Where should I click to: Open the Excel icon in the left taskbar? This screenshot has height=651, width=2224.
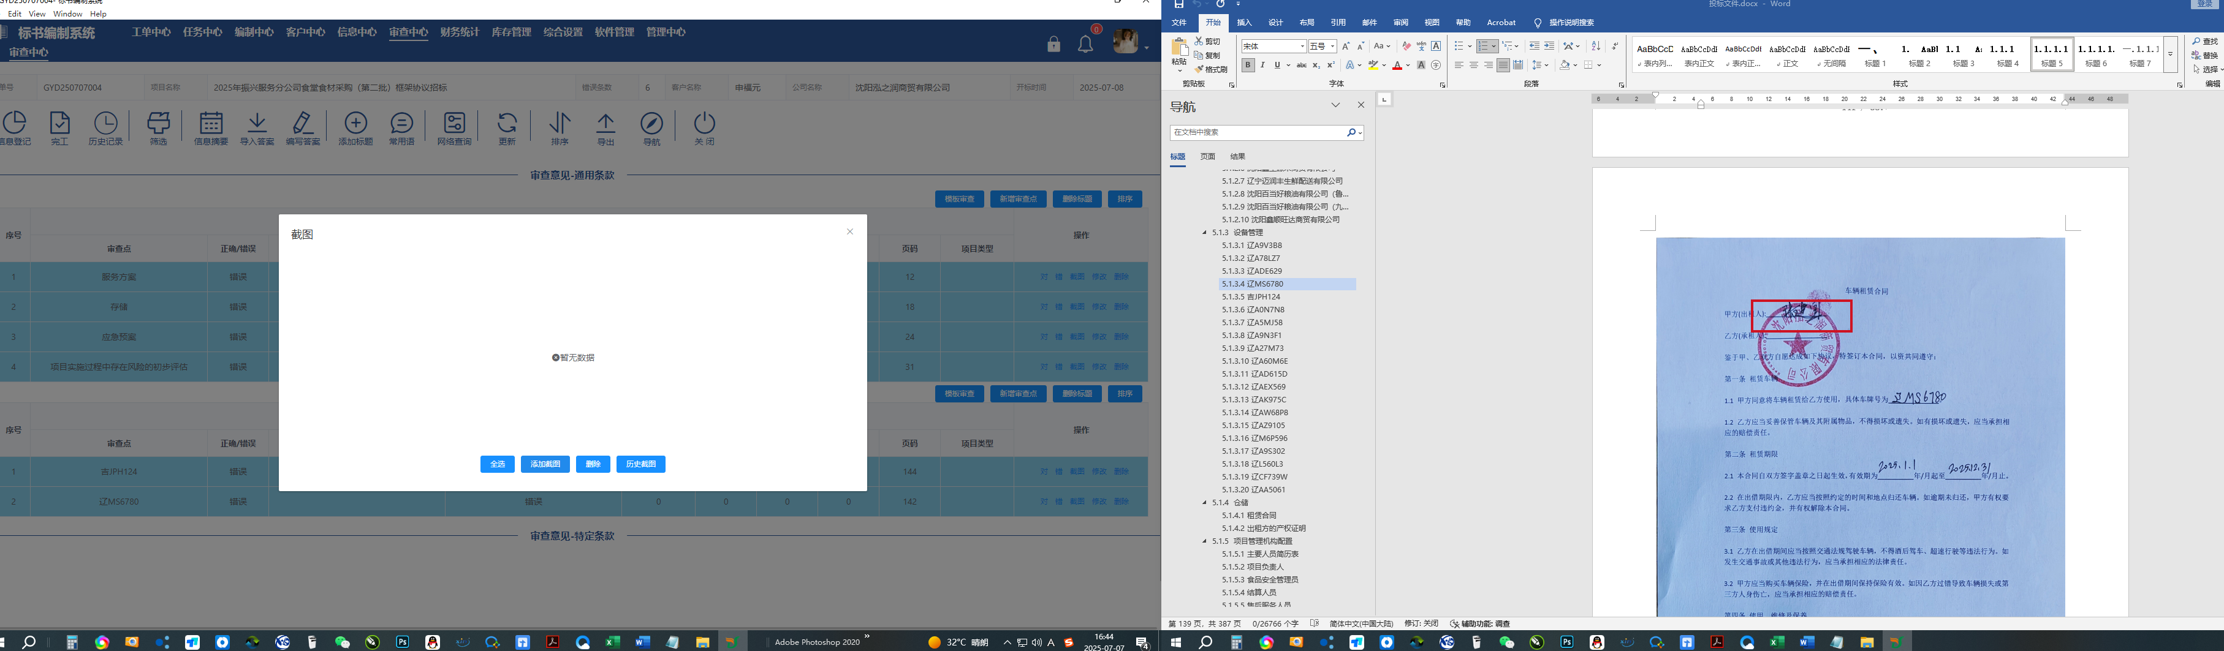[612, 642]
